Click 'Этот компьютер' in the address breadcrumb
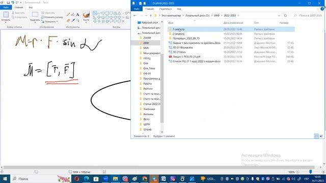The height and width of the screenshot is (183, 326). coord(171,16)
